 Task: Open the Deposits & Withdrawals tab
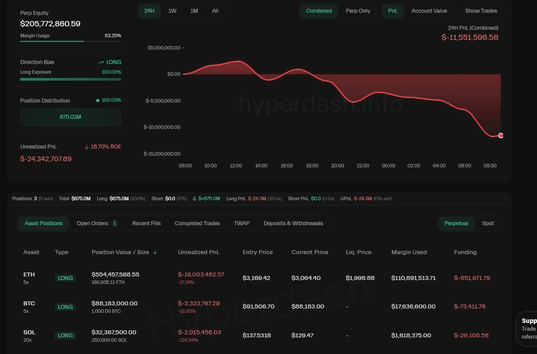293,223
